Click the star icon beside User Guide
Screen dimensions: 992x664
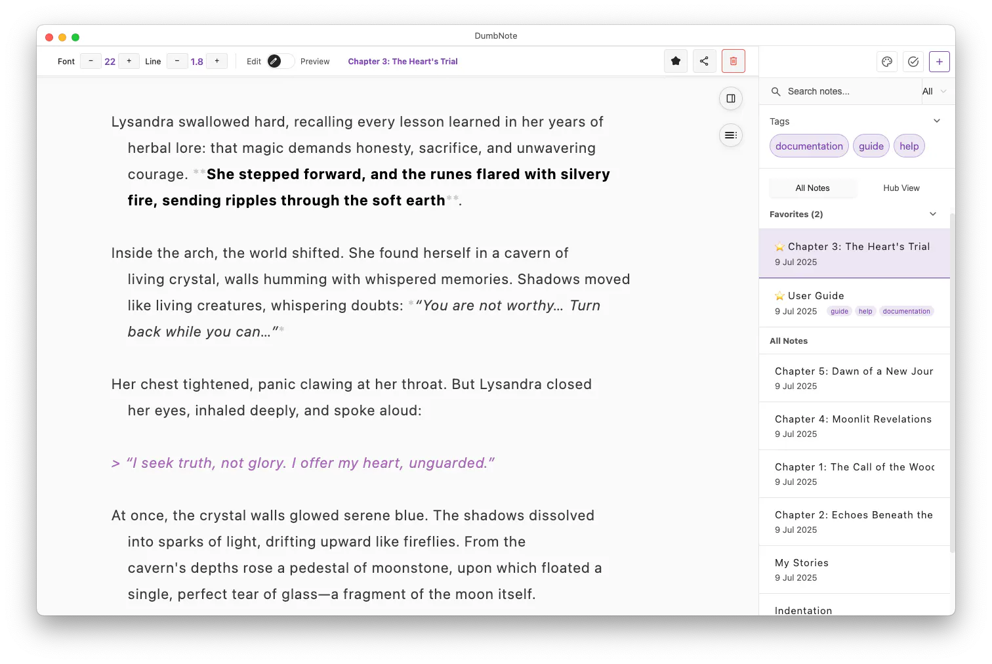[x=779, y=296]
